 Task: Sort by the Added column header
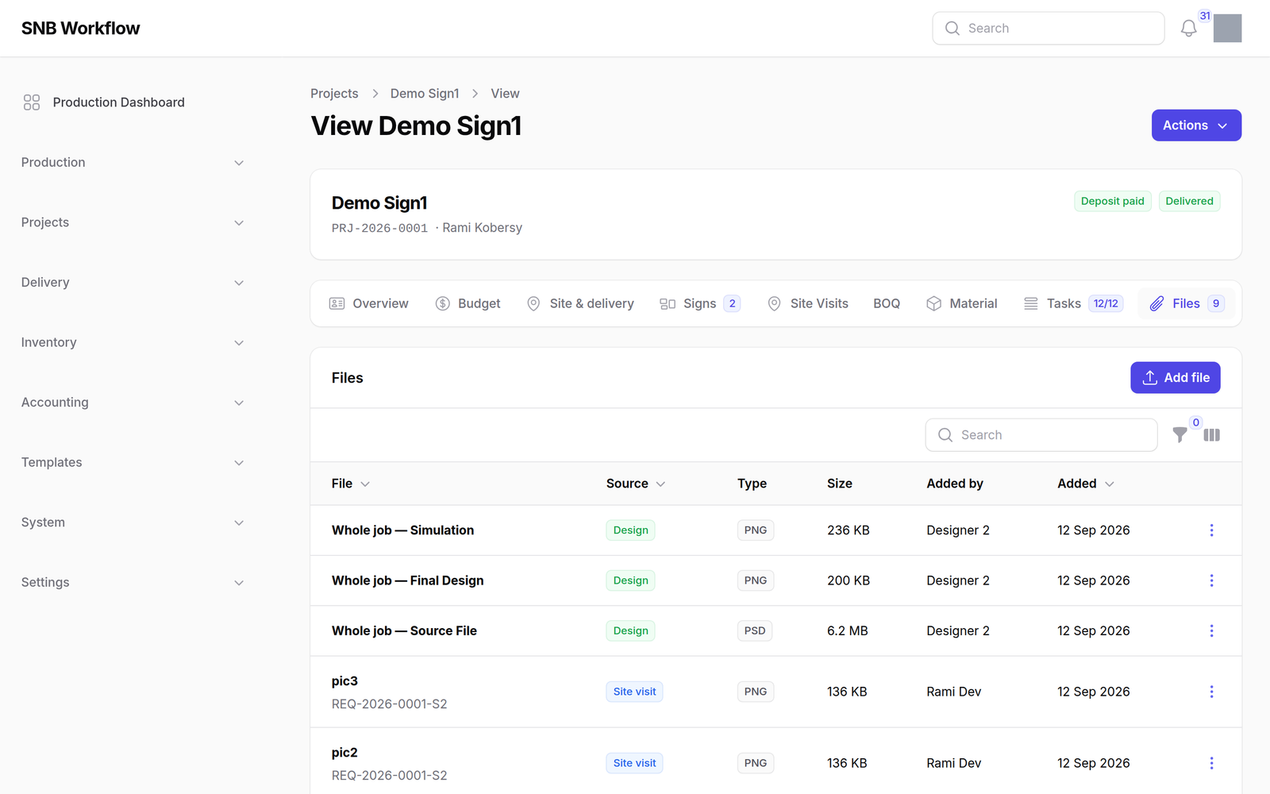(x=1085, y=484)
